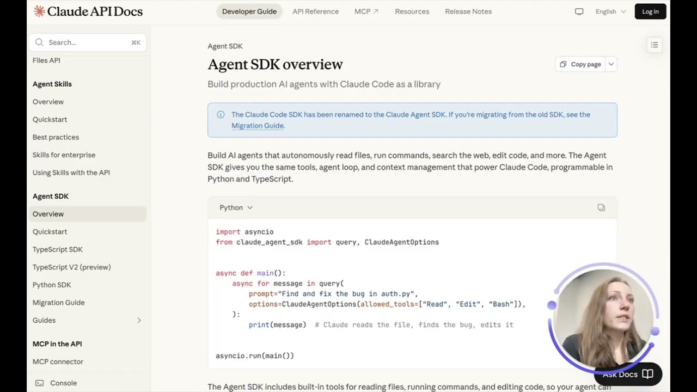Click 'asyncio.run(main())' code line
This screenshot has width=697, height=392.
click(x=255, y=356)
